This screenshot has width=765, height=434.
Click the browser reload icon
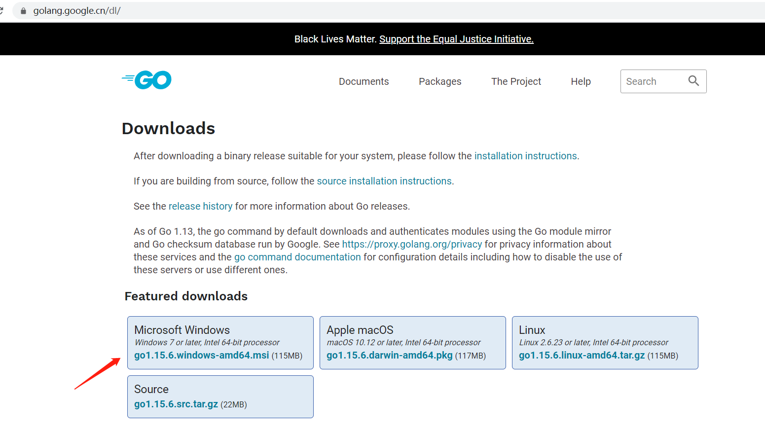click(1, 10)
